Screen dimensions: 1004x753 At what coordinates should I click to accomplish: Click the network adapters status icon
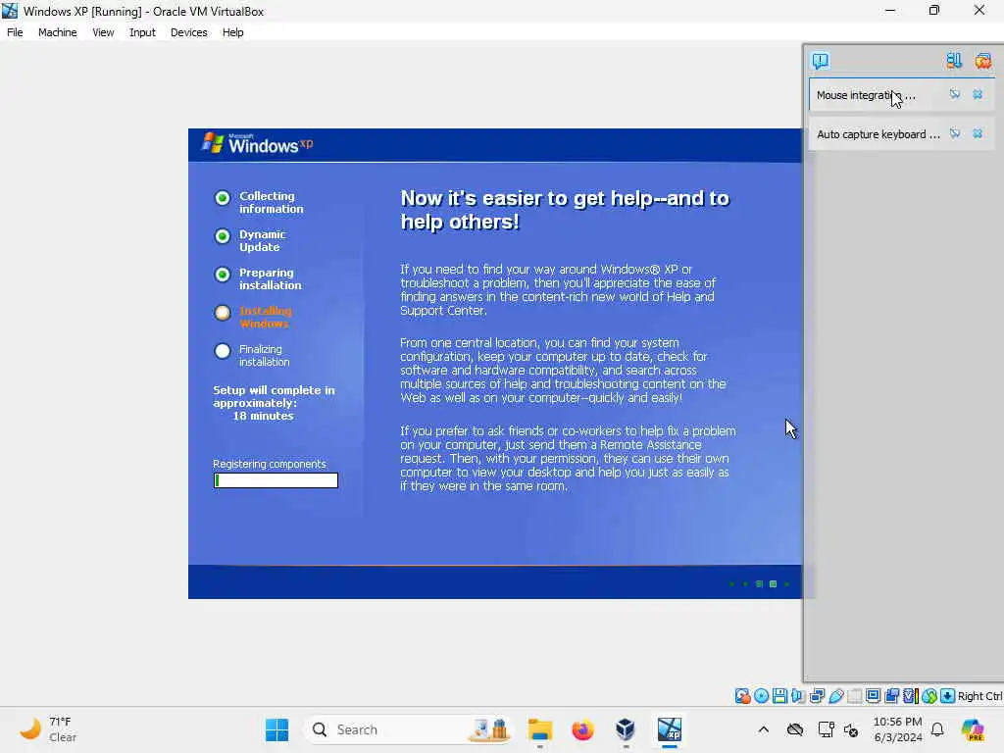coord(817,696)
